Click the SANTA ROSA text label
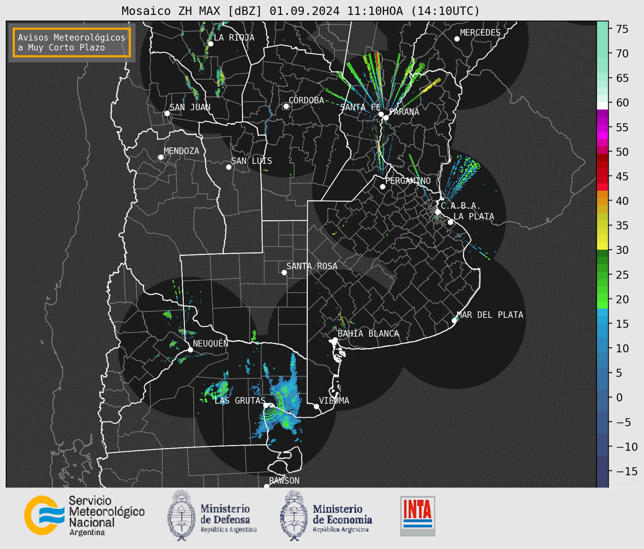This screenshot has width=644, height=549. coord(312,266)
